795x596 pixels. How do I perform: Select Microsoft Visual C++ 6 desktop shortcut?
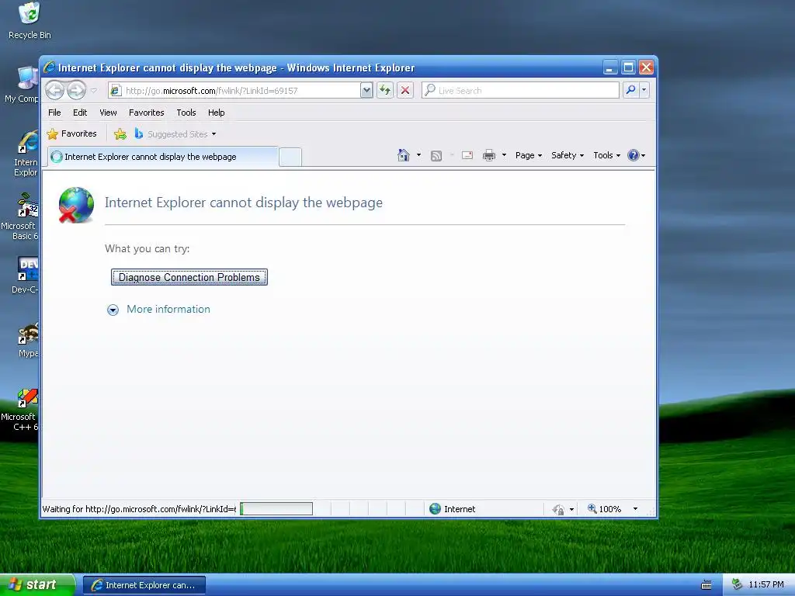[20, 408]
